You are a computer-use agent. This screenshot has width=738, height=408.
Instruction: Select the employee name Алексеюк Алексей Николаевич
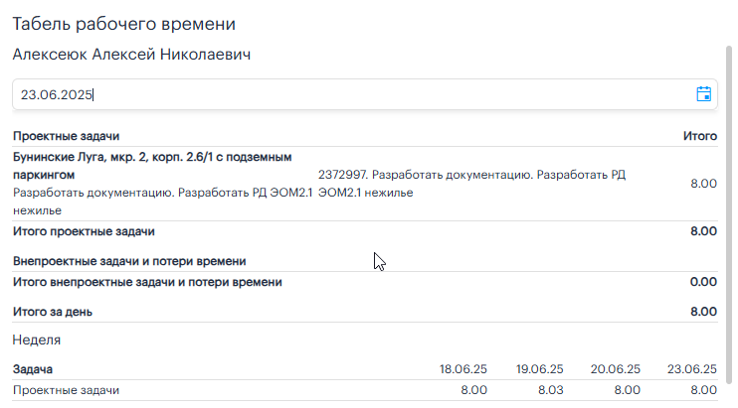[x=130, y=54]
